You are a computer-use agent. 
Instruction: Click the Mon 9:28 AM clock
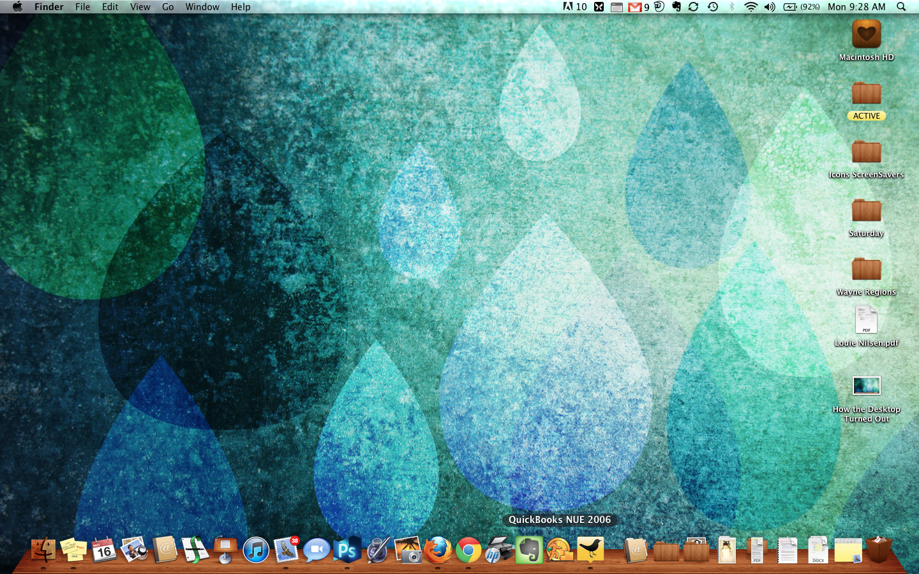pyautogui.click(x=856, y=7)
